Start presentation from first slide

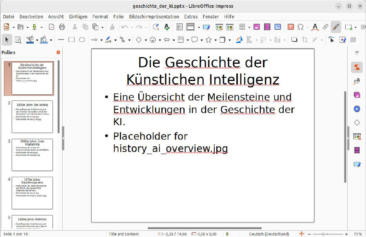[x=219, y=27]
